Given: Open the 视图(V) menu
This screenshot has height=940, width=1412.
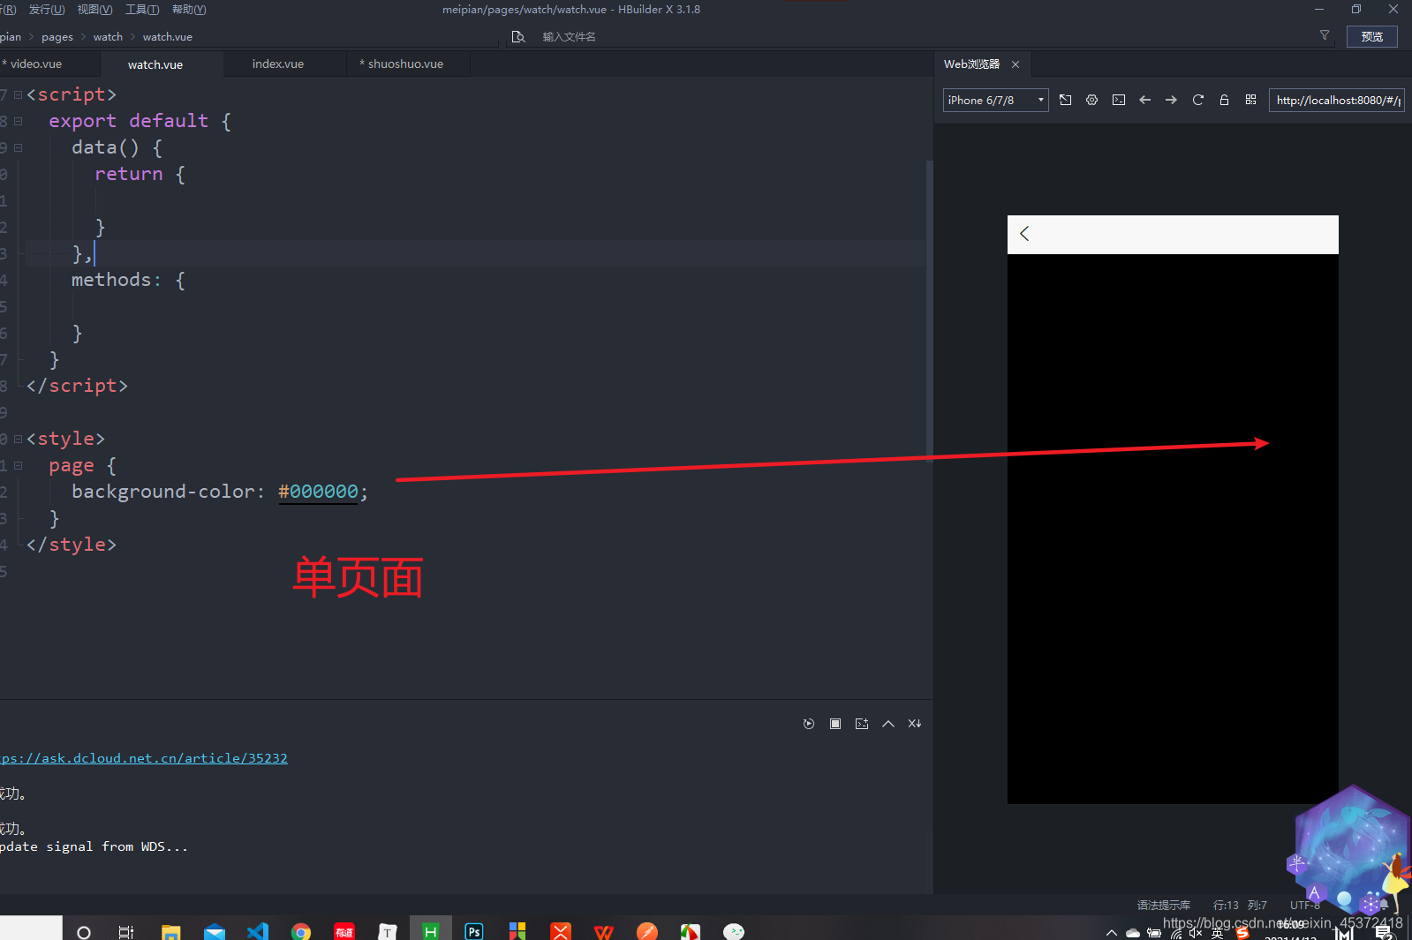Looking at the screenshot, I should [94, 9].
